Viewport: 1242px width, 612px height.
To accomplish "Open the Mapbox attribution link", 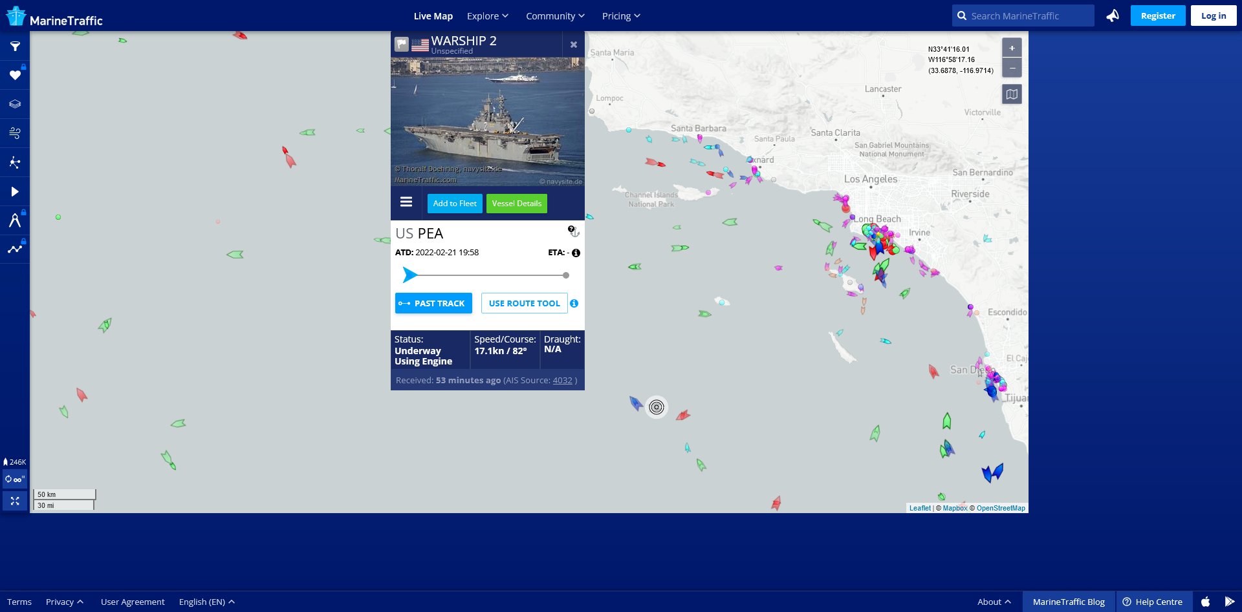I will [x=955, y=508].
